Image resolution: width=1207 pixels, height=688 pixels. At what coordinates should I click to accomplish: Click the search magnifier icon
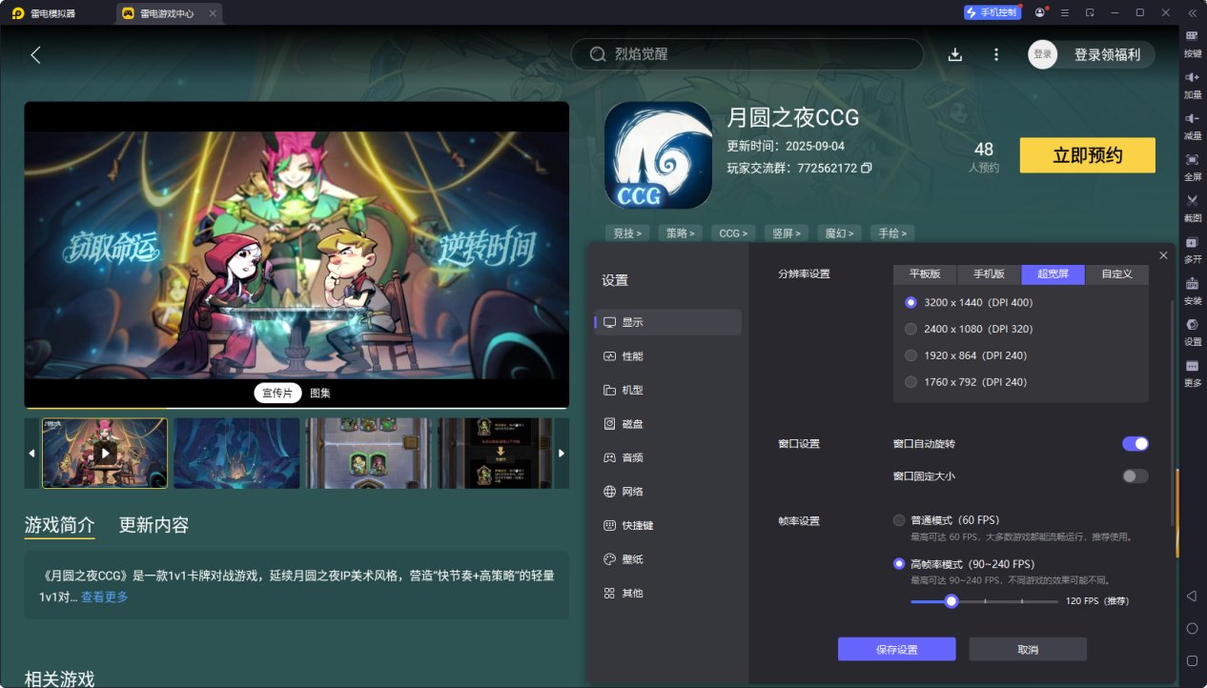598,54
